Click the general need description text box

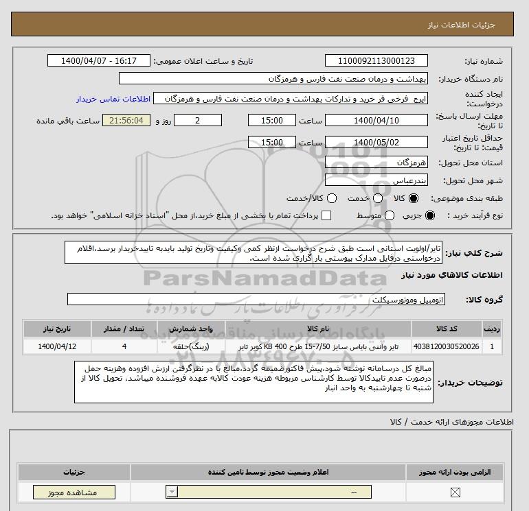point(254,252)
